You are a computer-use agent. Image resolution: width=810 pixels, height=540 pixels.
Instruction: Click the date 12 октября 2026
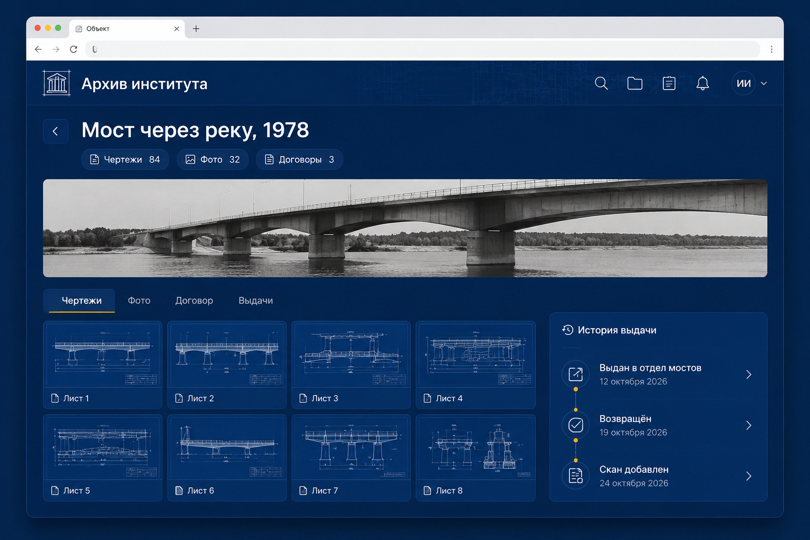(x=633, y=381)
